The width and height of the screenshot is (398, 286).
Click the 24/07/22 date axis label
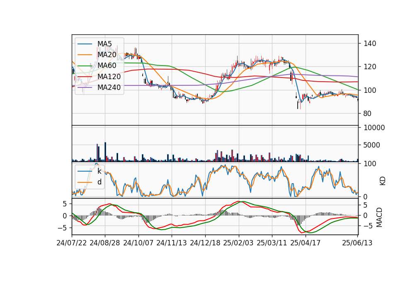[72, 243]
